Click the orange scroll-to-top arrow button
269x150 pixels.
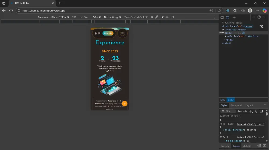click(125, 103)
